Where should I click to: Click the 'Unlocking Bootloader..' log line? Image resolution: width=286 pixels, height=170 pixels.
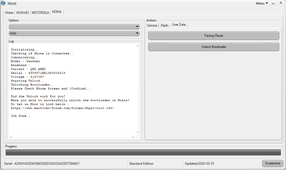(32, 85)
